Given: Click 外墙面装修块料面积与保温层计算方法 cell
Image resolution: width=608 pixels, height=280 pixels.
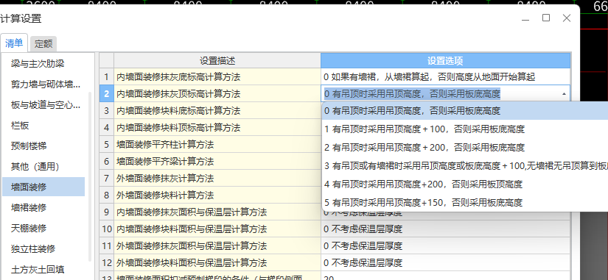Looking at the screenshot, I should pyautogui.click(x=217, y=263).
